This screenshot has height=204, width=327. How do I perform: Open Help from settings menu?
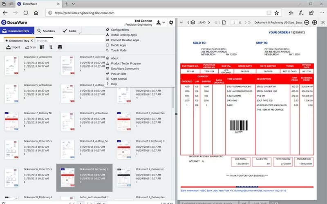tap(114, 84)
